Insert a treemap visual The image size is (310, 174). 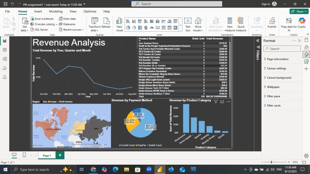(140, 27)
